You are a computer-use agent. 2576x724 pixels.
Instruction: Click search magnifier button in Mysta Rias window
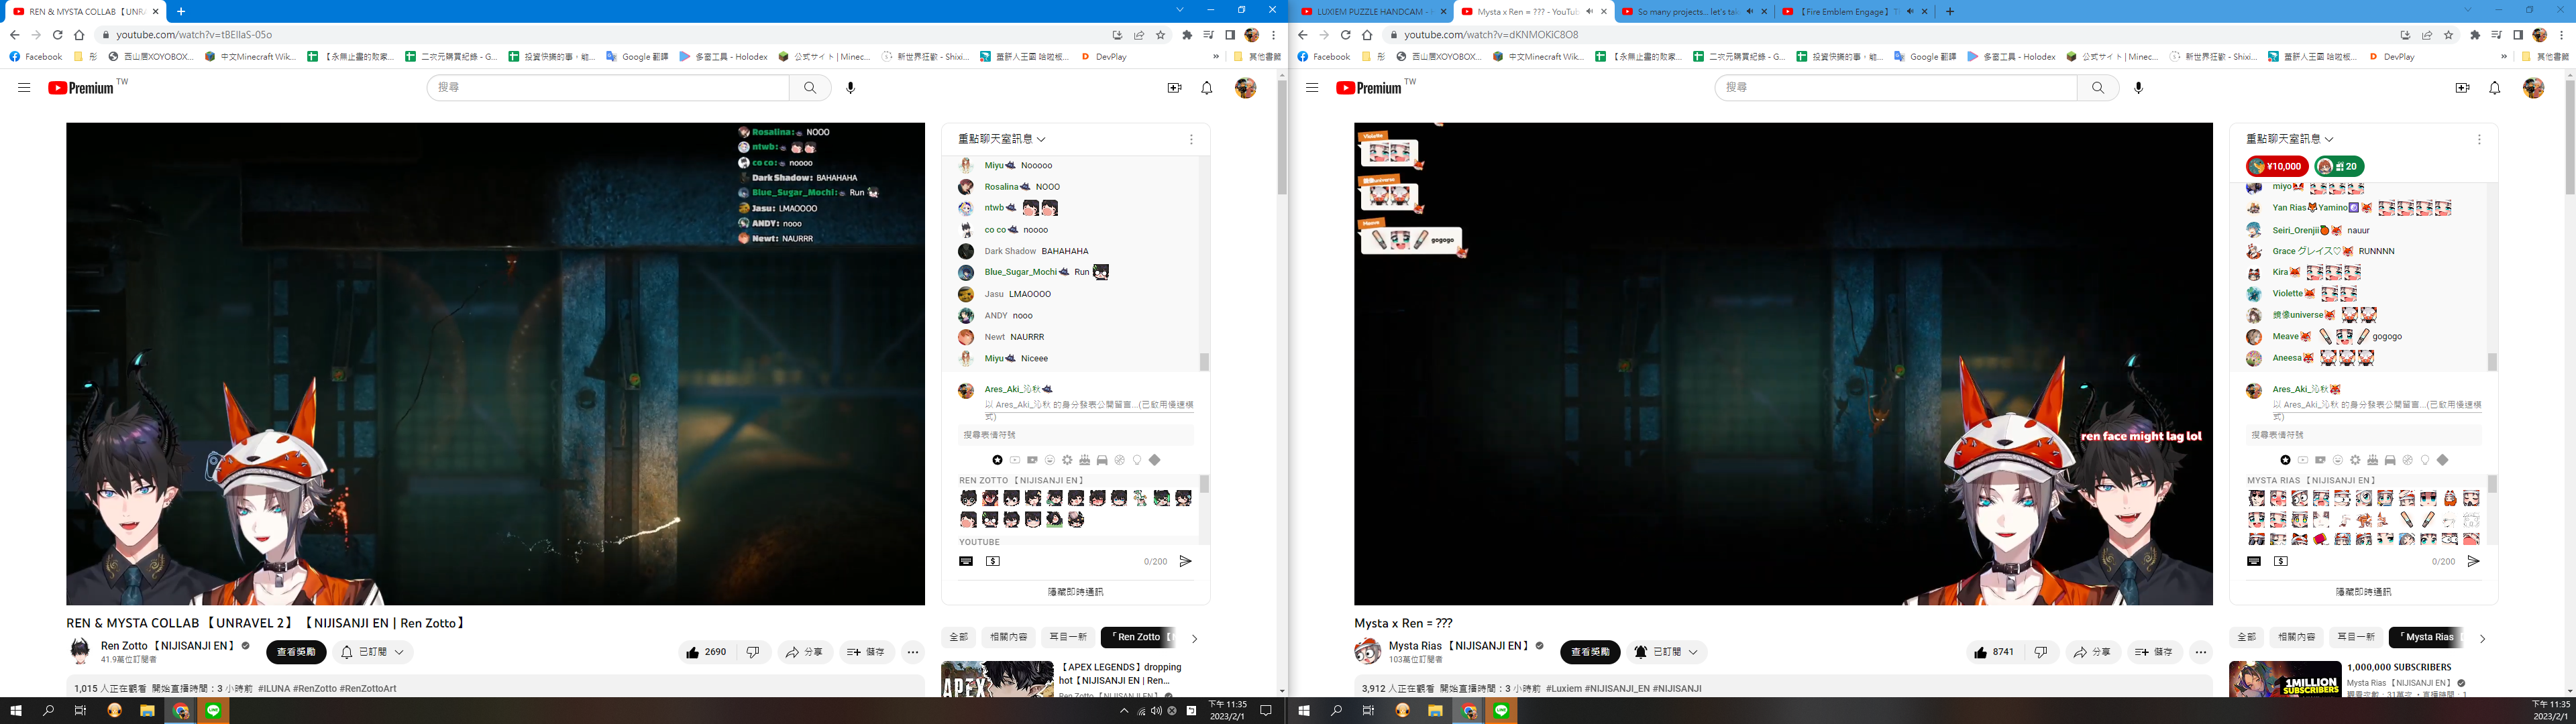(x=2098, y=88)
